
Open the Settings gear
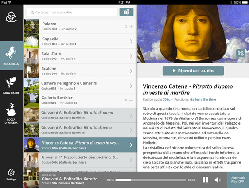(x=11, y=172)
